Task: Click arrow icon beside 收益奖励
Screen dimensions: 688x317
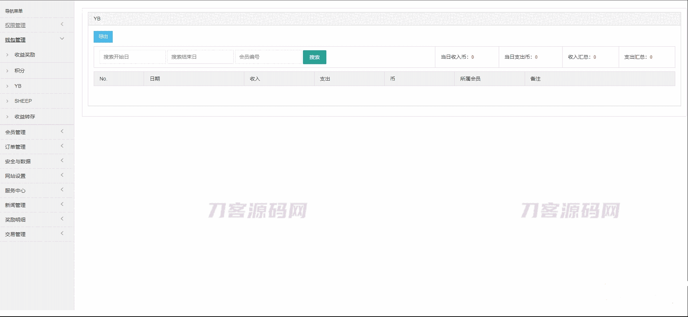Action: tap(7, 55)
